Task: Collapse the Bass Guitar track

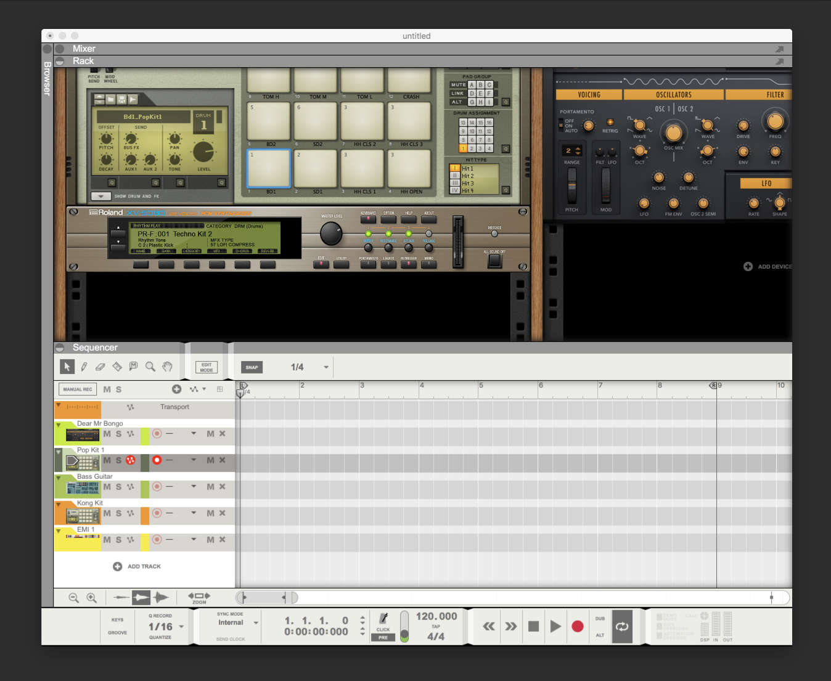Action: [x=58, y=478]
